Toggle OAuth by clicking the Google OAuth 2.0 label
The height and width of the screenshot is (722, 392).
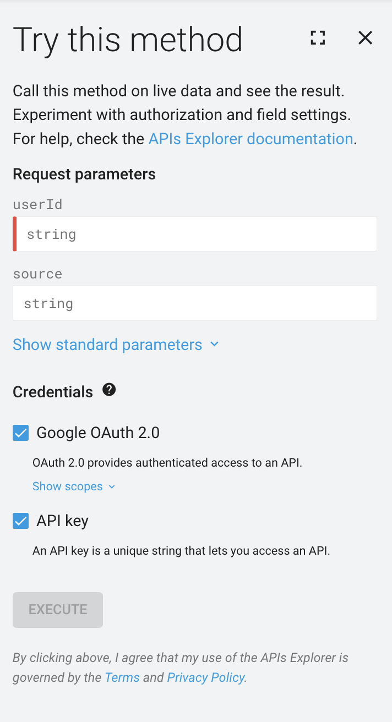click(x=97, y=433)
